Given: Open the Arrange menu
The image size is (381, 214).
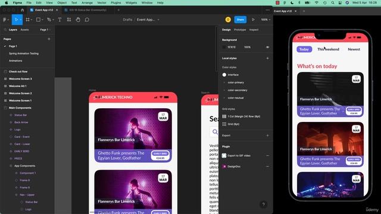Looking at the screenshot, I should pos(87,2).
